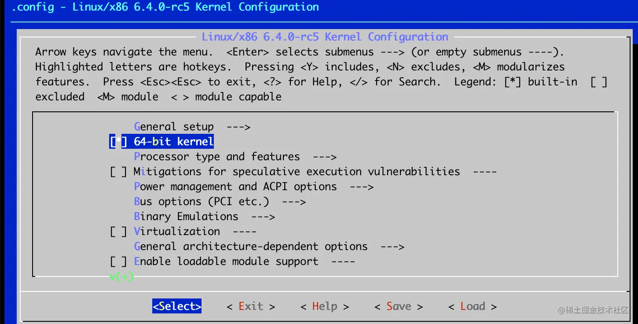Expand arrow beside Bus options (PCI etc.)
The width and height of the screenshot is (638, 324).
(293, 202)
